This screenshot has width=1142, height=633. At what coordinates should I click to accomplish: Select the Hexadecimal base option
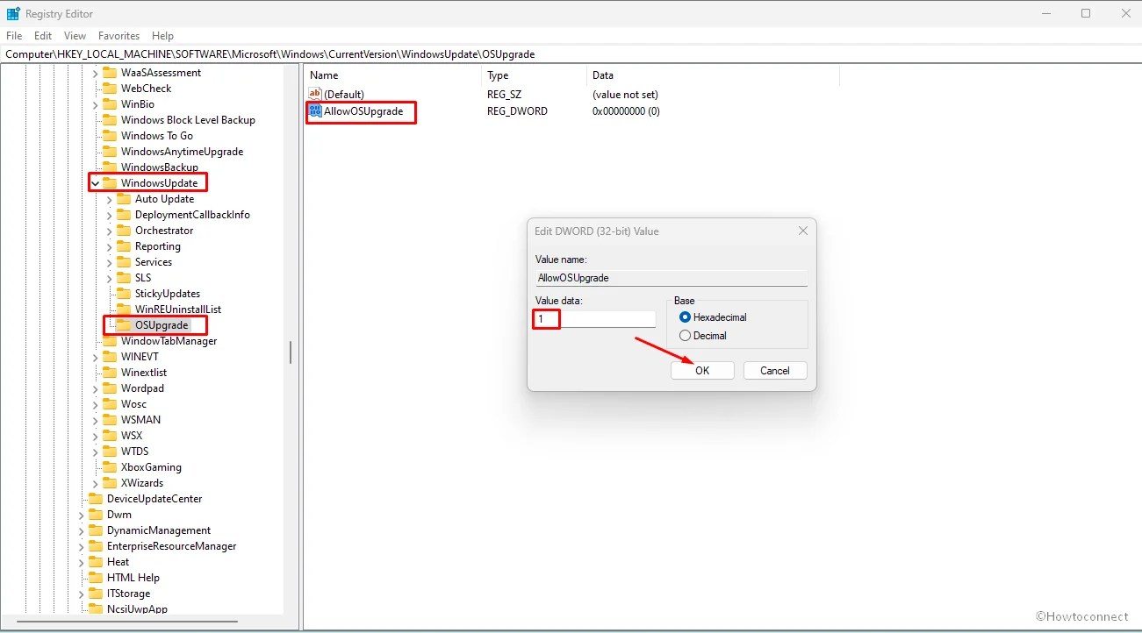click(685, 317)
